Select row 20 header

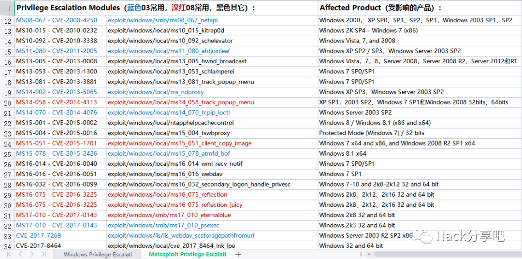7,102
